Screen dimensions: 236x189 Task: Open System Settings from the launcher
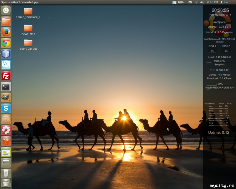tap(6, 130)
